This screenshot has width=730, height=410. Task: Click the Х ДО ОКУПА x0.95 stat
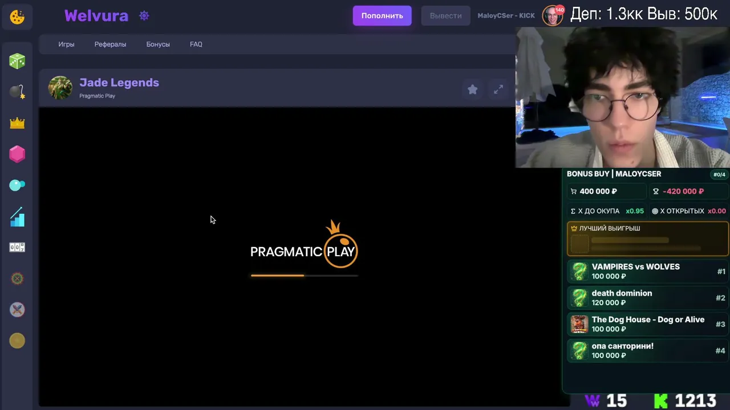tap(607, 211)
